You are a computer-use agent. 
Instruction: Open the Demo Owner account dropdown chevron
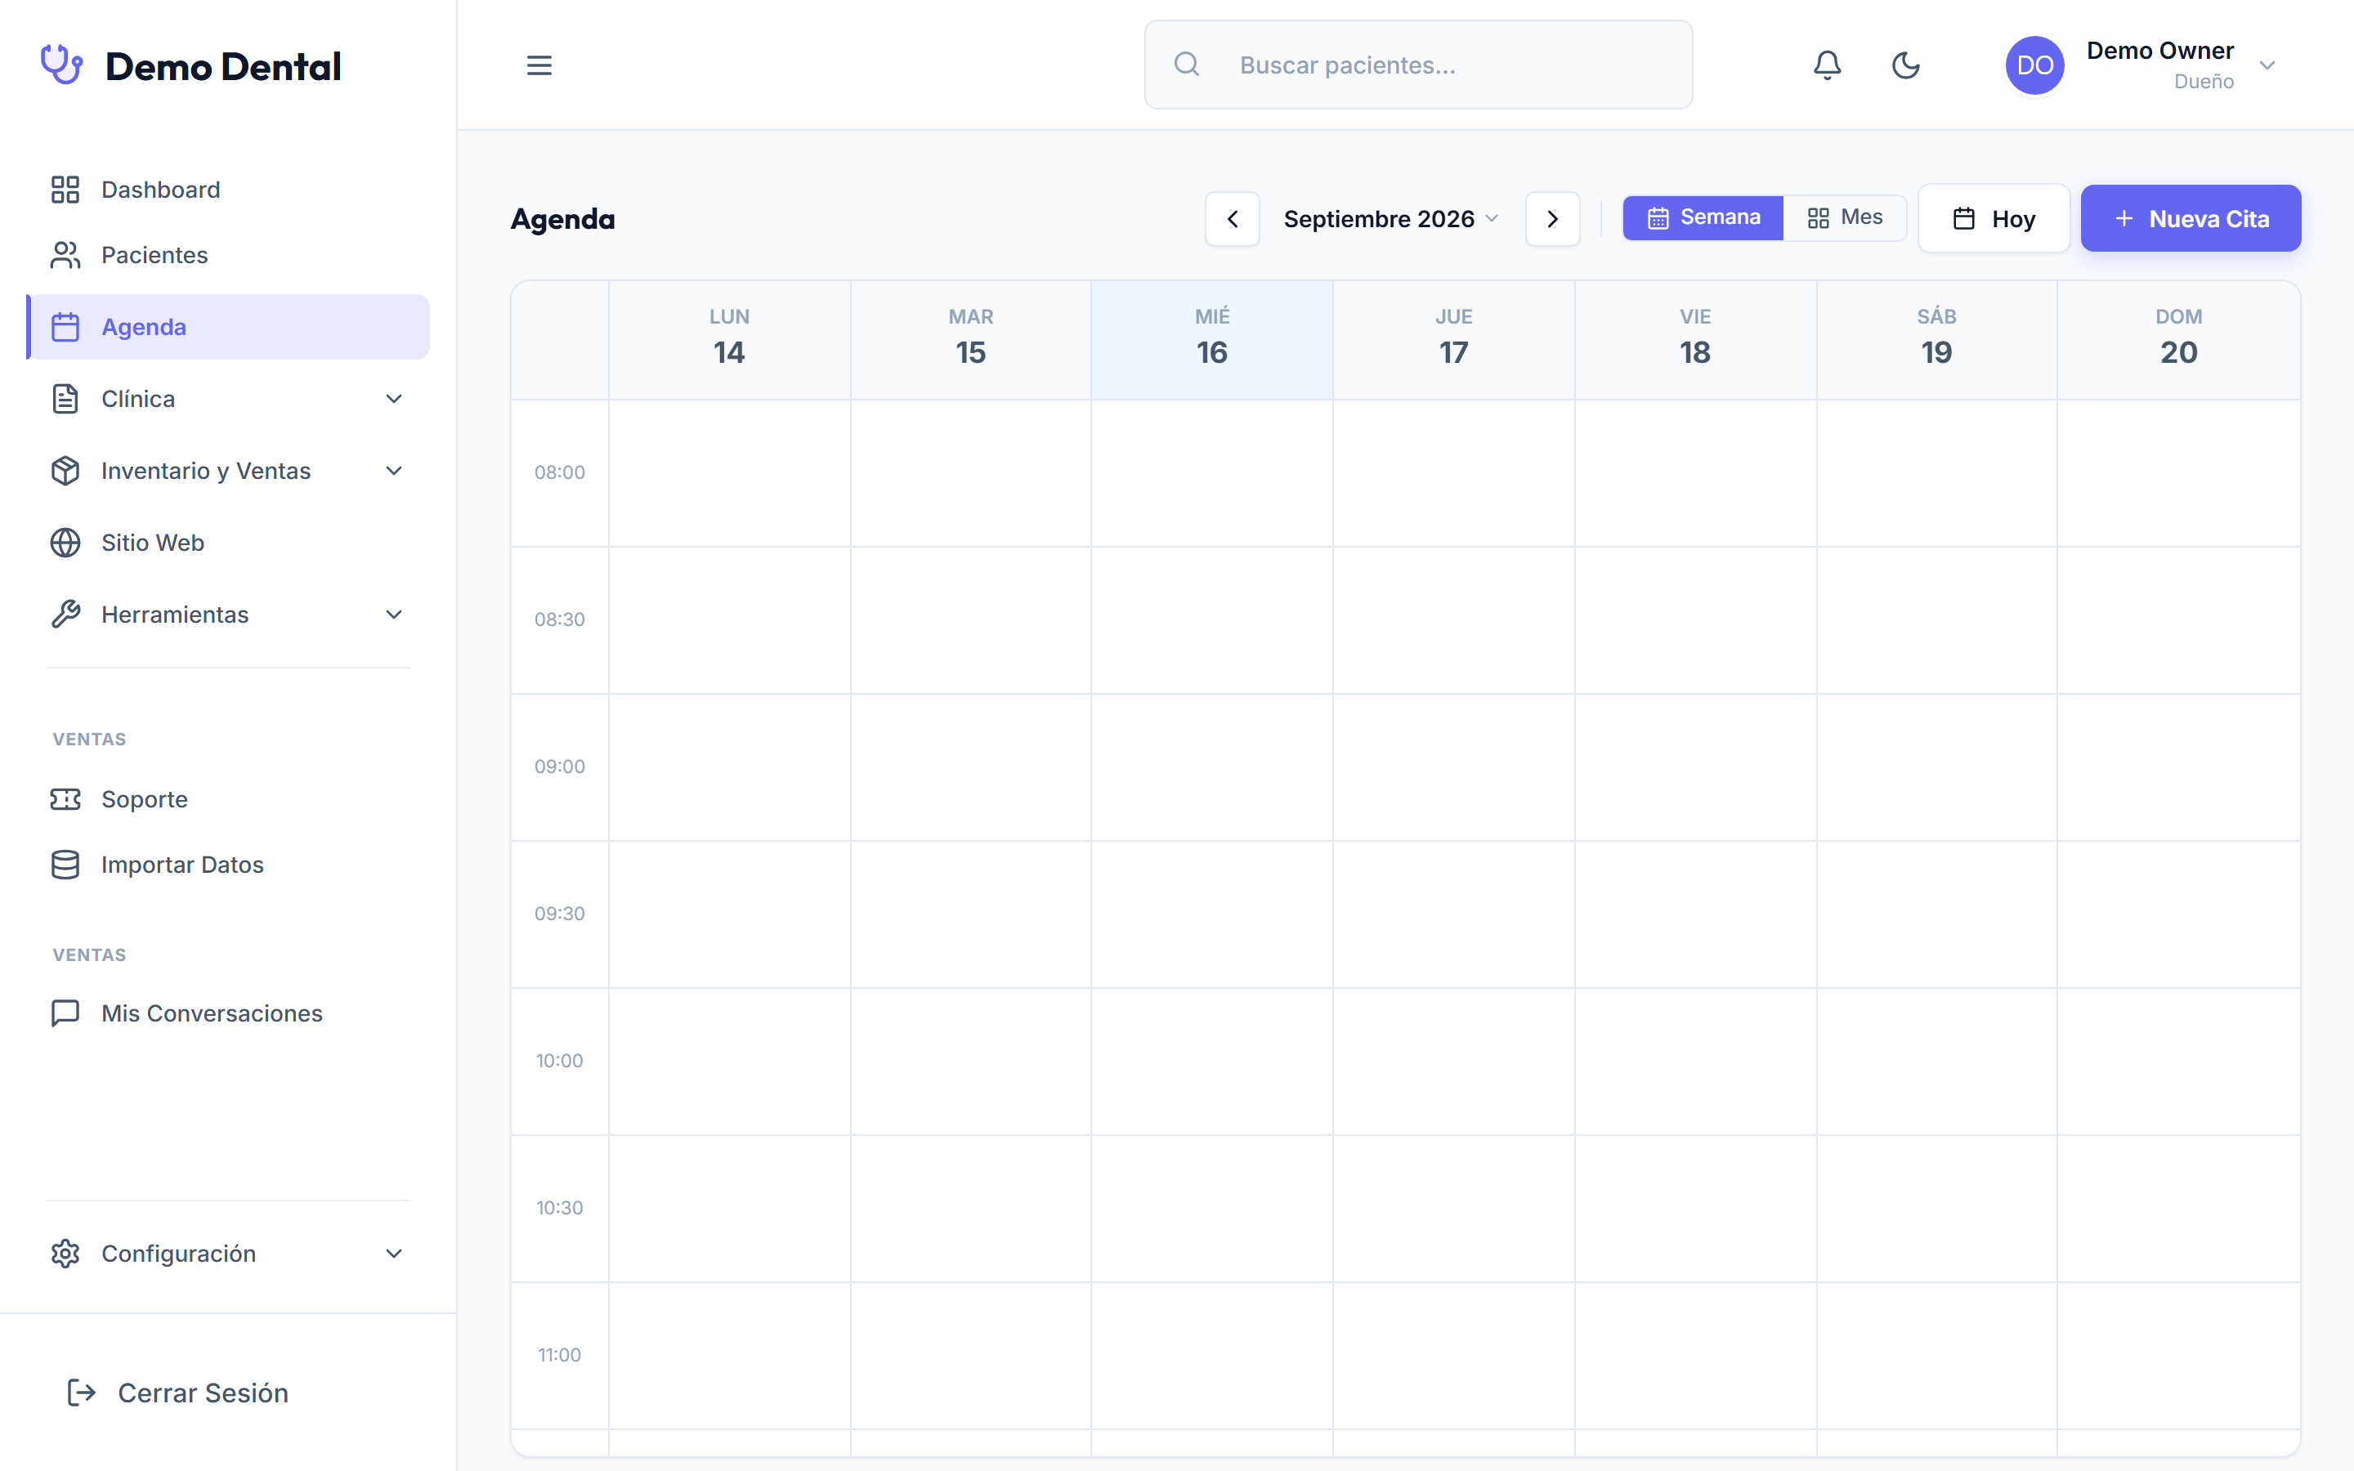click(x=2267, y=65)
